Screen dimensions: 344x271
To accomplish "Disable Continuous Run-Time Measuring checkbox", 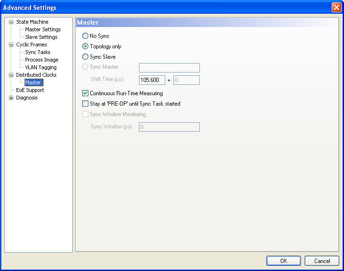I will pos(86,93).
